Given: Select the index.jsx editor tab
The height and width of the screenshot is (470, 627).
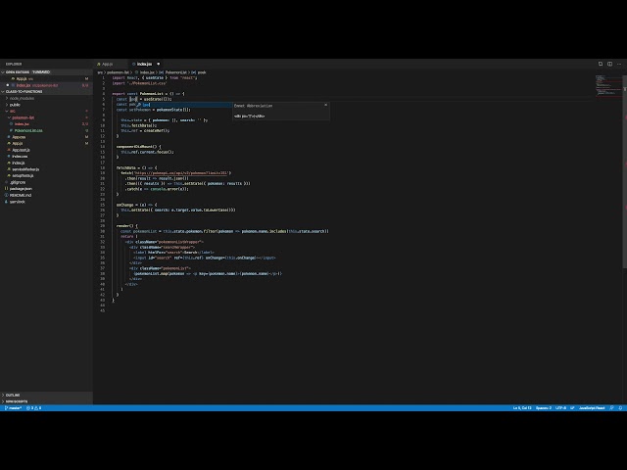Looking at the screenshot, I should (144, 64).
